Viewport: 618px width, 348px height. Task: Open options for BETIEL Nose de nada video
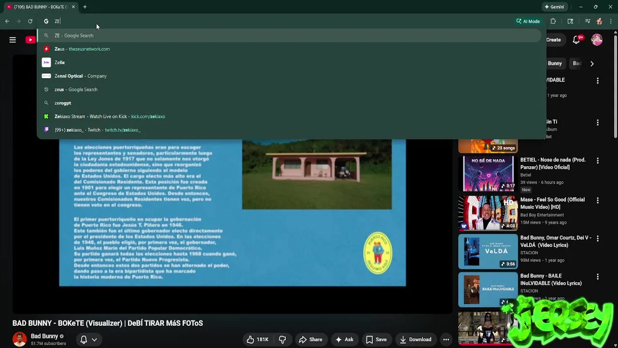click(598, 160)
